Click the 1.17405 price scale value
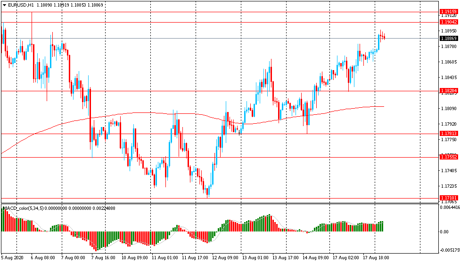Viewport: 460px width, 263px height. click(x=449, y=170)
